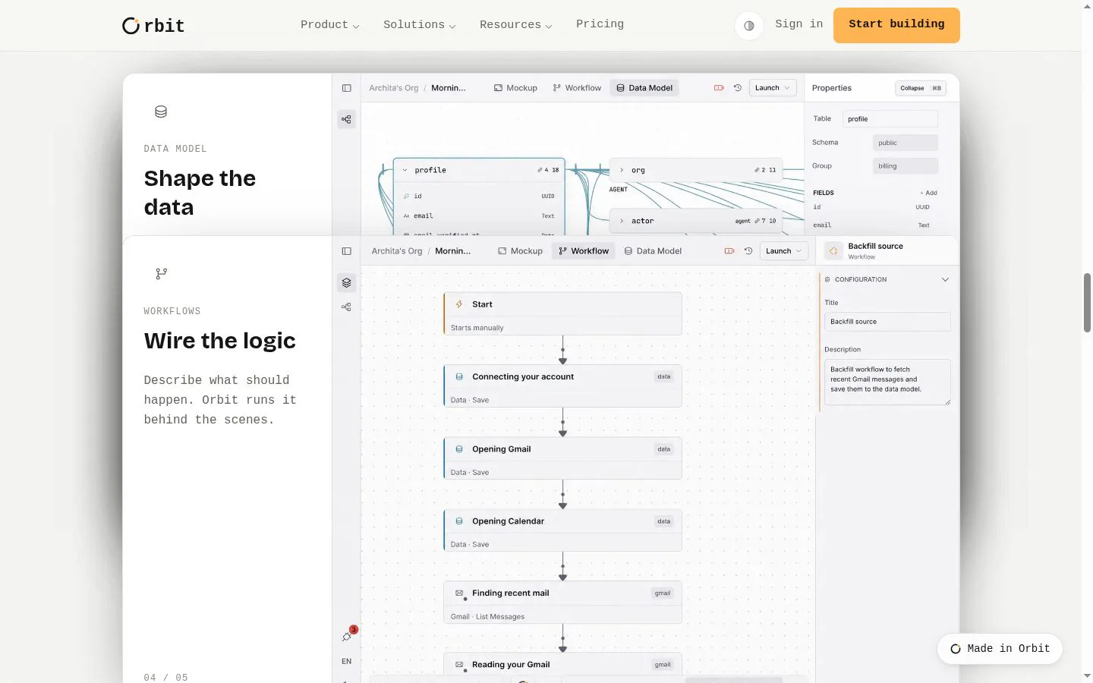
Task: Click the layers icon in Workflow sidebar
Action: (x=347, y=283)
